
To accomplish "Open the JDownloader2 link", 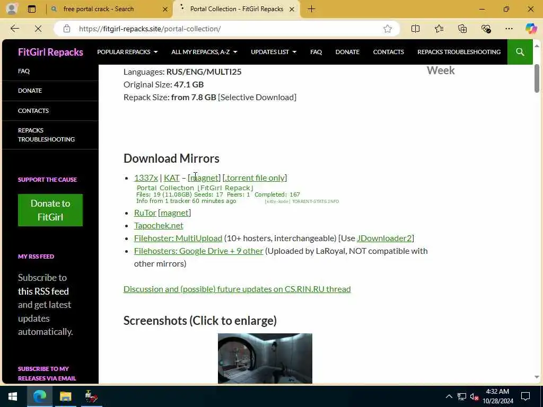I will pos(384,238).
